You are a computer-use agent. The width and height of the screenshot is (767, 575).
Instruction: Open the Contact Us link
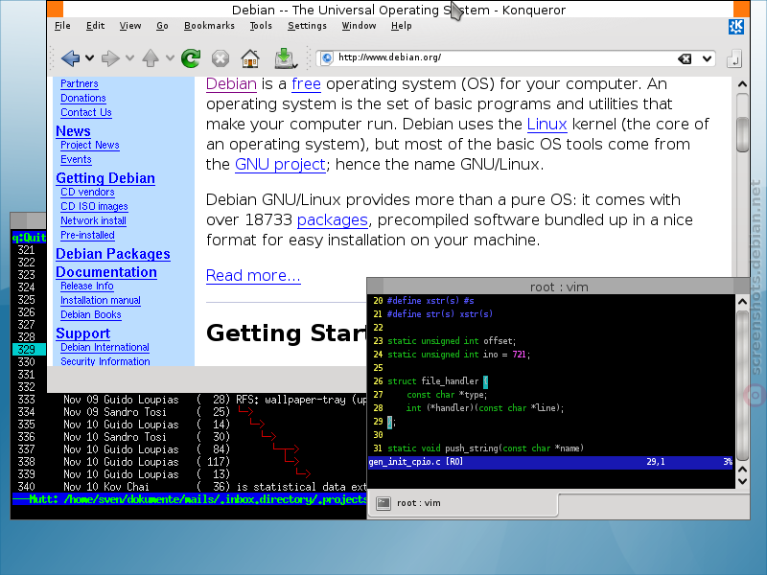[86, 112]
